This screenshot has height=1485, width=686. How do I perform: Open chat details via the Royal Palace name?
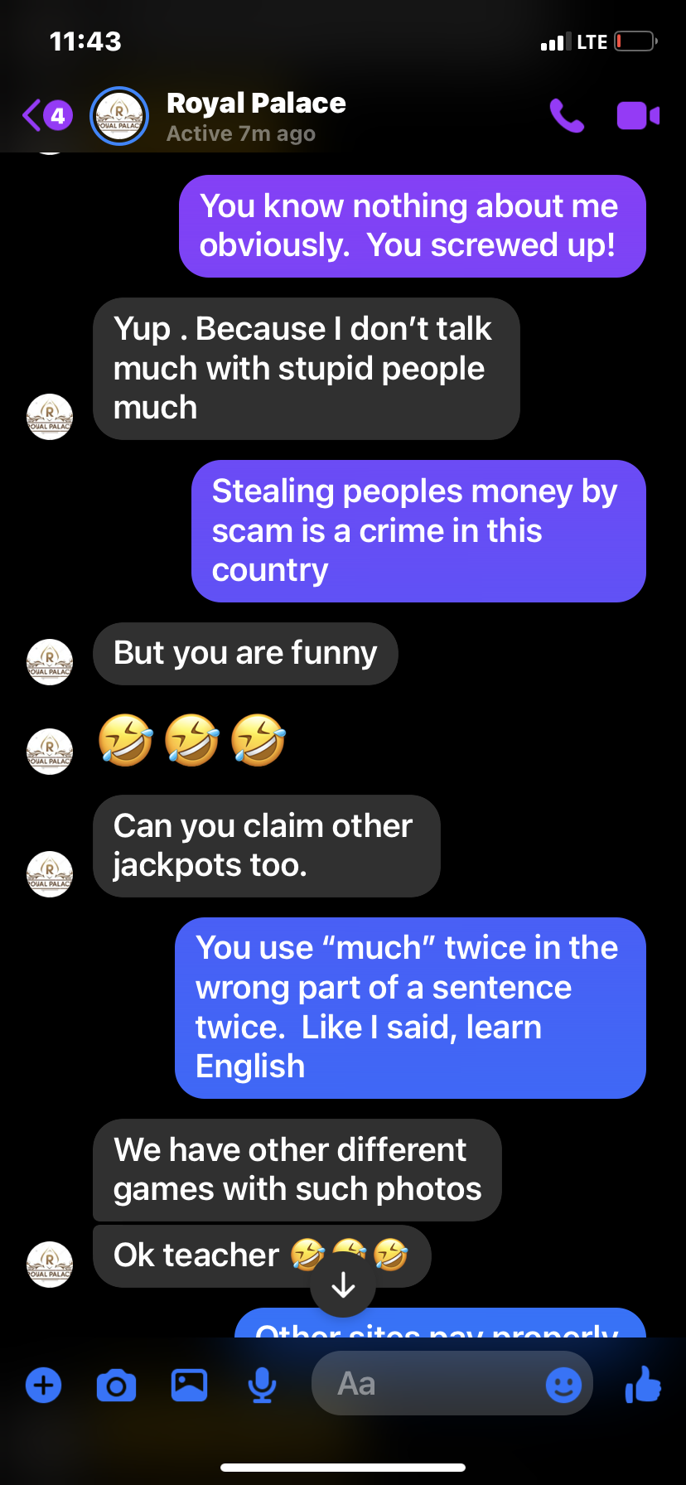(x=256, y=104)
